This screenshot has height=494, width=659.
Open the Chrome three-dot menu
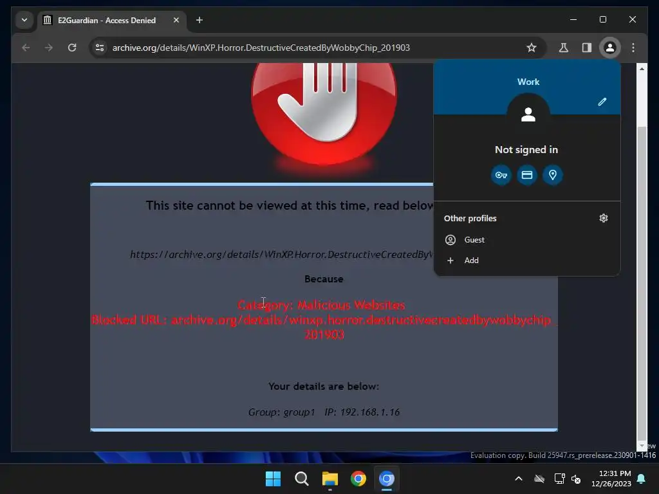[633, 48]
